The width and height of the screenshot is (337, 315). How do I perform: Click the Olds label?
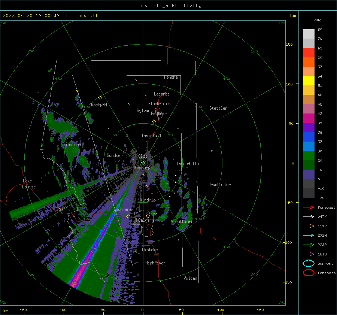pyautogui.click(x=143, y=156)
